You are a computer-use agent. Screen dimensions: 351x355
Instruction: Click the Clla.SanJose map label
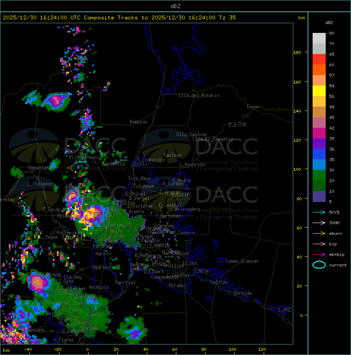click(192, 134)
